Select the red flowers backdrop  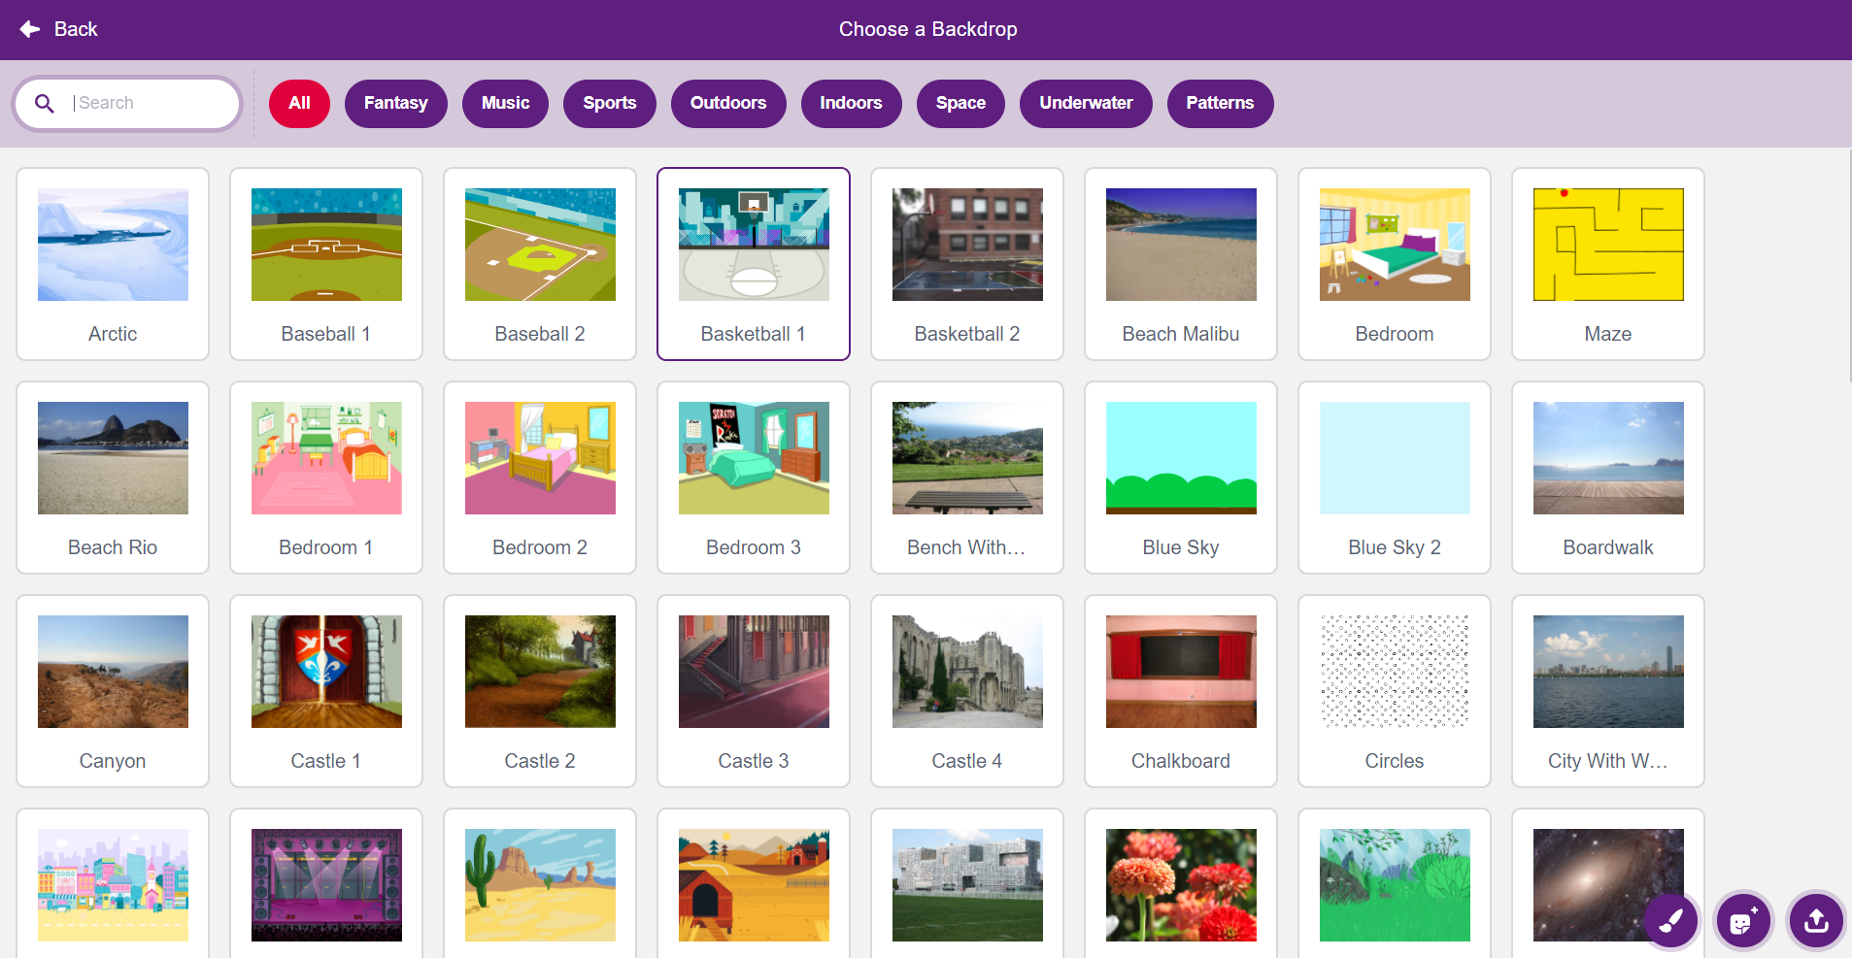[x=1181, y=884]
